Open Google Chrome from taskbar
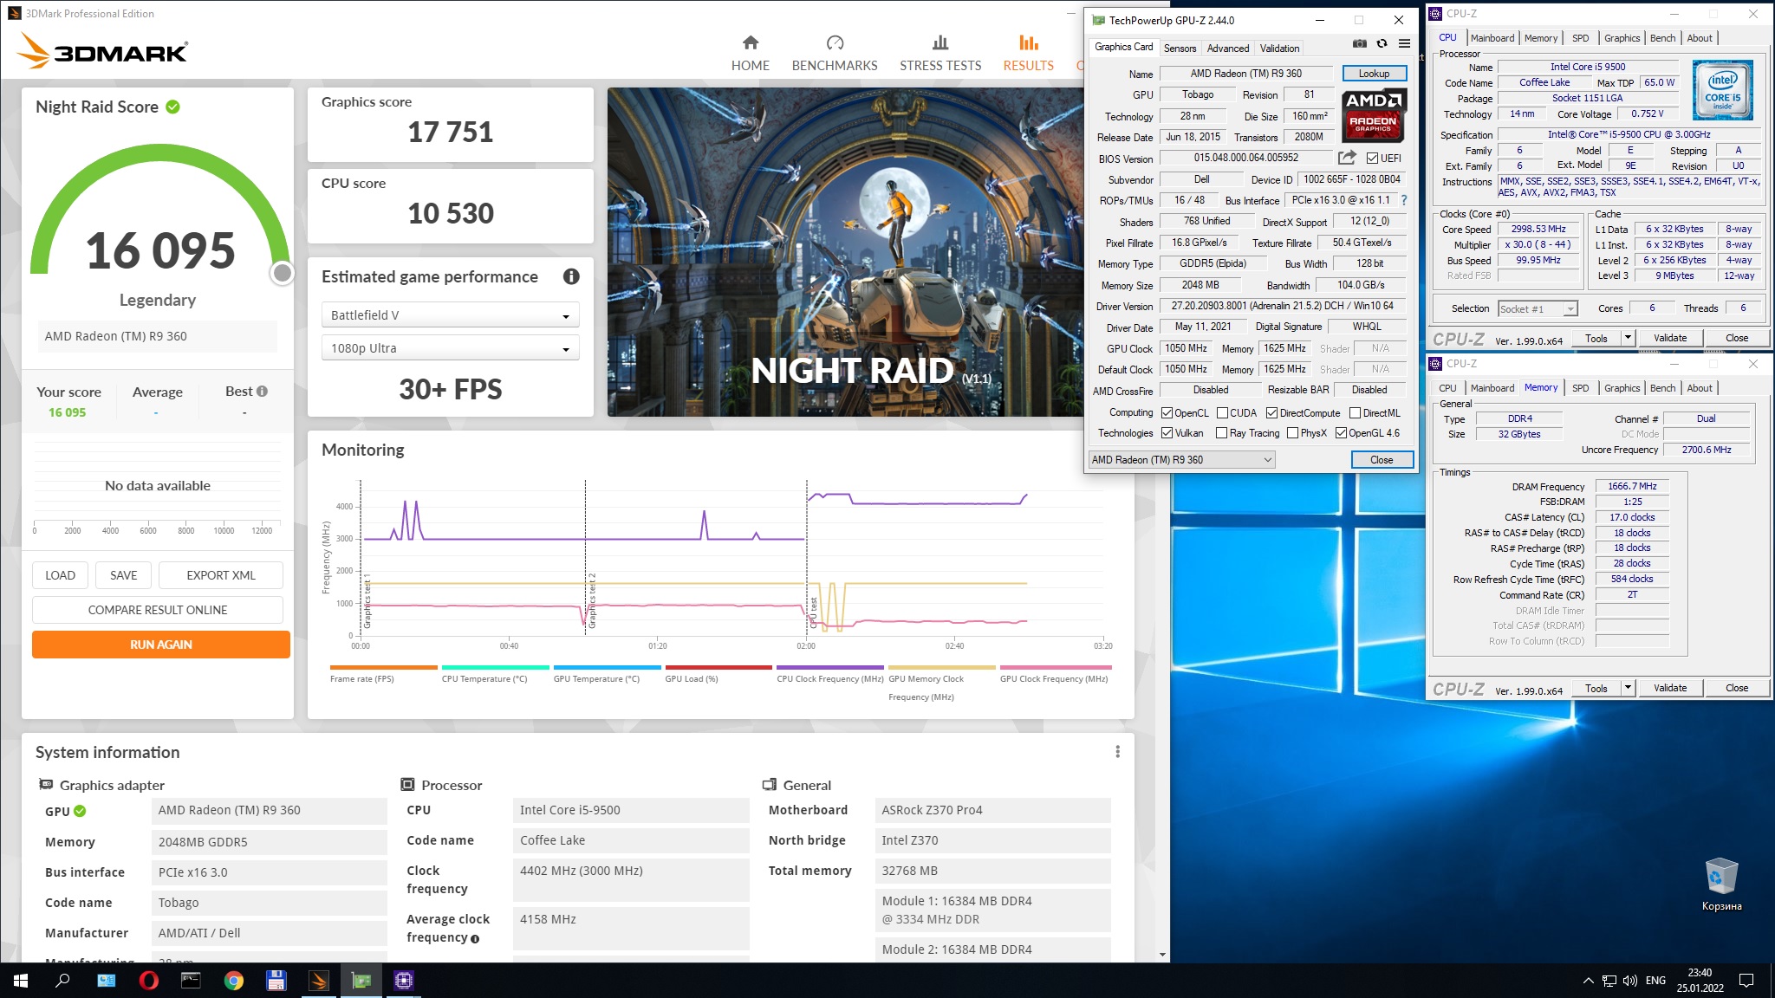 [x=233, y=981]
